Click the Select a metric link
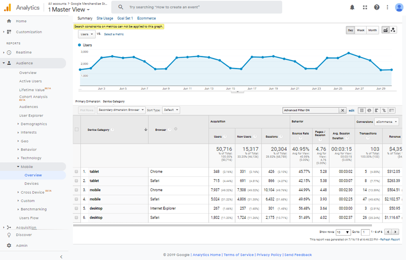 click(114, 34)
